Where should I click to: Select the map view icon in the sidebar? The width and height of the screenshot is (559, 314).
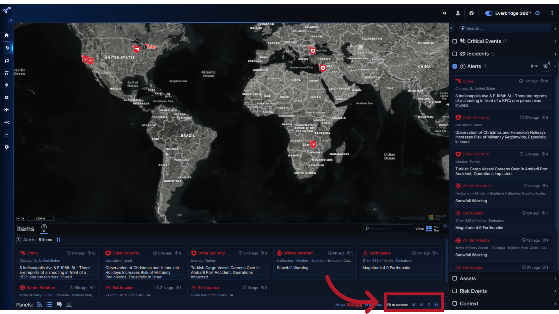pyautogui.click(x=6, y=48)
